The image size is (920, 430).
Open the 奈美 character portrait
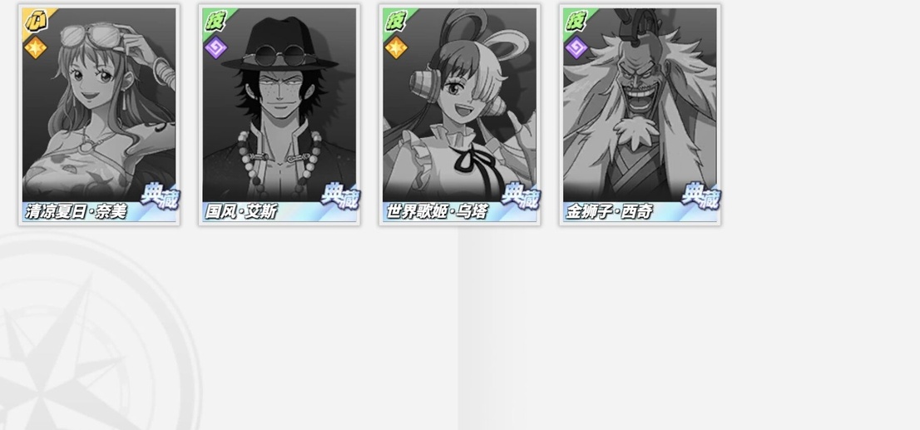pyautogui.click(x=99, y=106)
